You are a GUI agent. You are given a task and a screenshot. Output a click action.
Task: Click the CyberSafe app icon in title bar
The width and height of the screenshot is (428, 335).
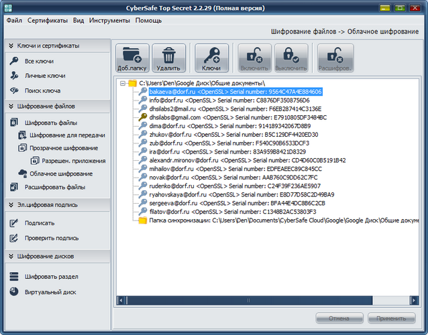click(x=8, y=8)
